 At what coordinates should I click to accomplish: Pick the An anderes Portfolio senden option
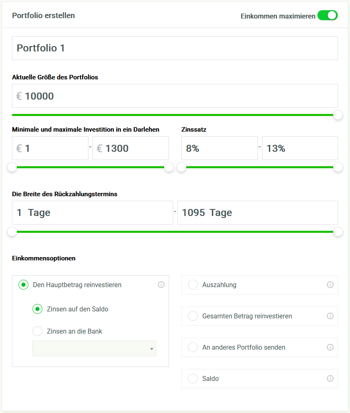193,347
